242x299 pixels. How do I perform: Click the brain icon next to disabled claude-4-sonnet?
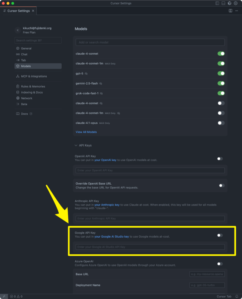[x=101, y=104]
